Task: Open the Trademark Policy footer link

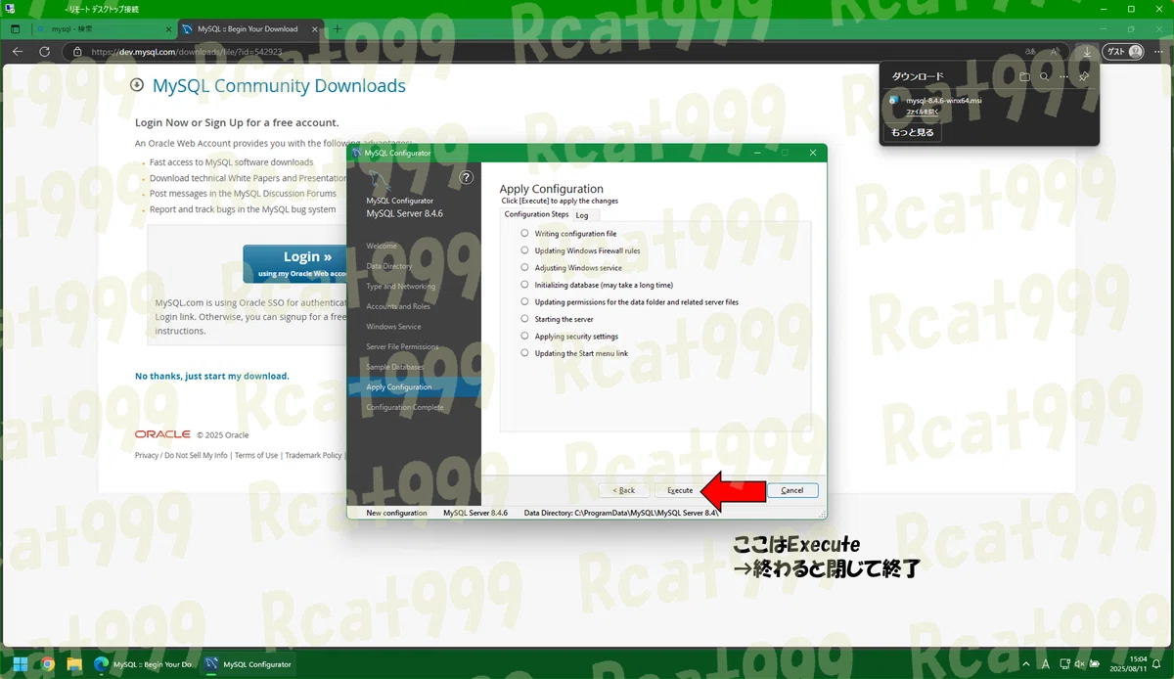Action: pyautogui.click(x=314, y=456)
